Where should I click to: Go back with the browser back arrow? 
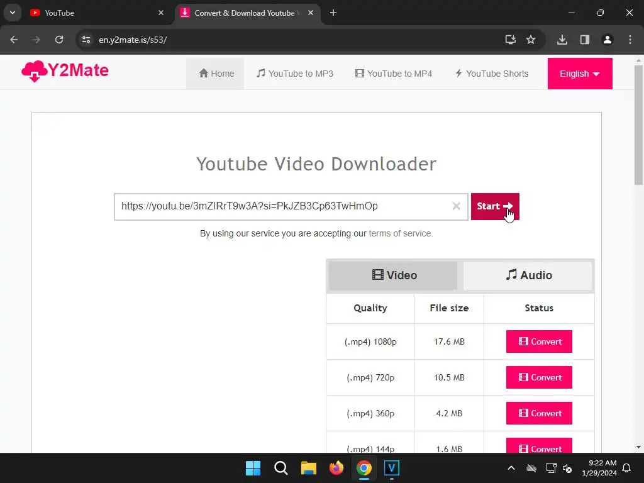pos(14,40)
